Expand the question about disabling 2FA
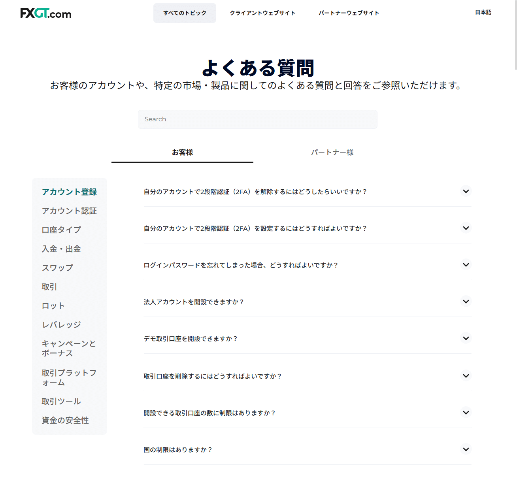The image size is (517, 477). click(466, 191)
